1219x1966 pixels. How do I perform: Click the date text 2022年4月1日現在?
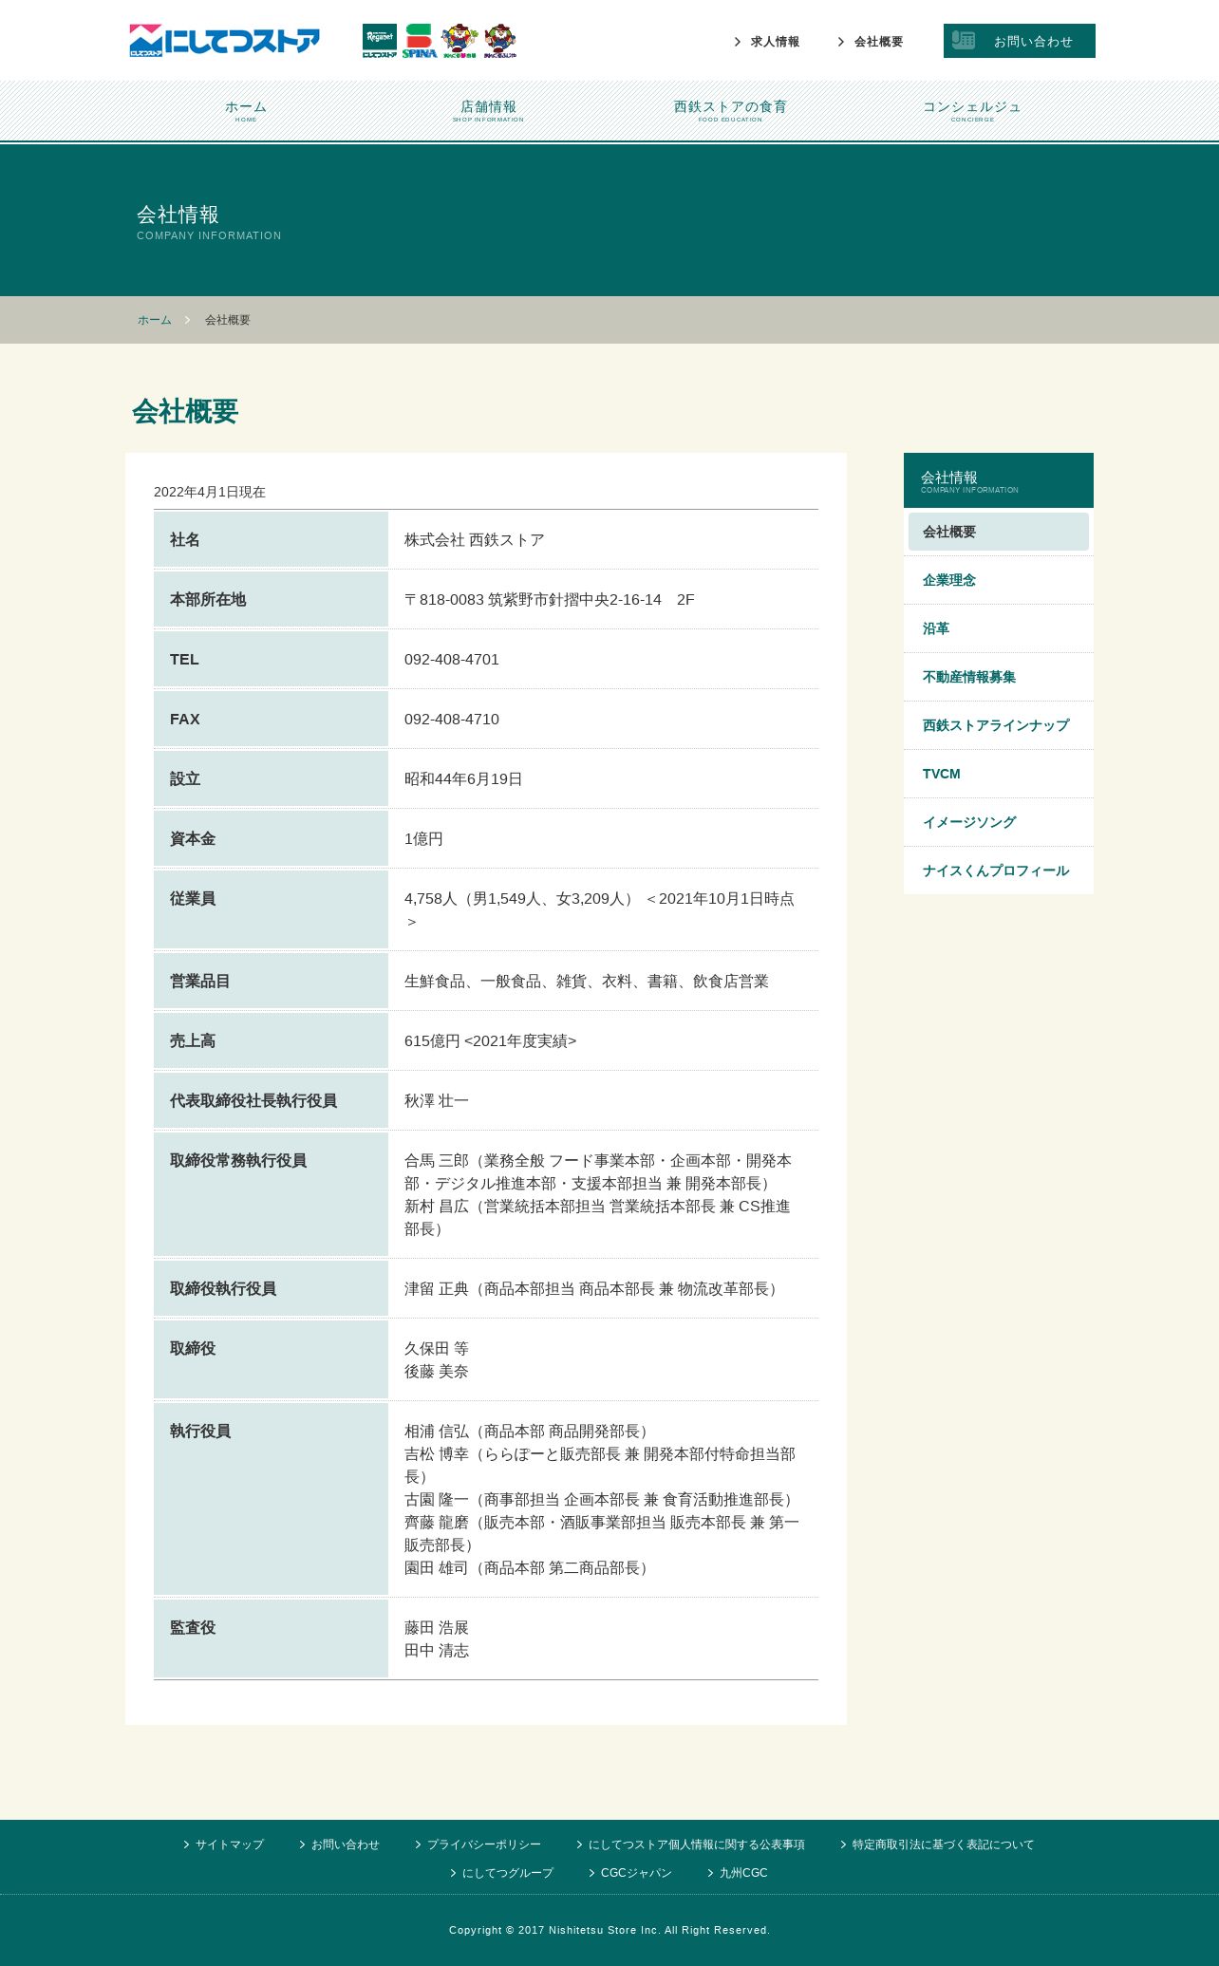210,492
